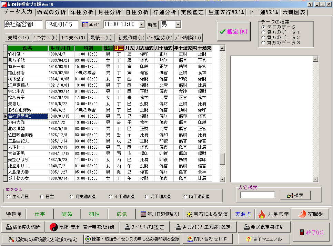Click table scrollbar down arrow
Viewport: 333px width, 246px height.
coord(222,179)
